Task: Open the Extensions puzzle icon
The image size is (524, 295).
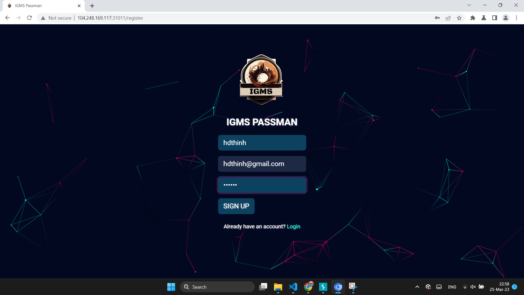Action: click(473, 18)
